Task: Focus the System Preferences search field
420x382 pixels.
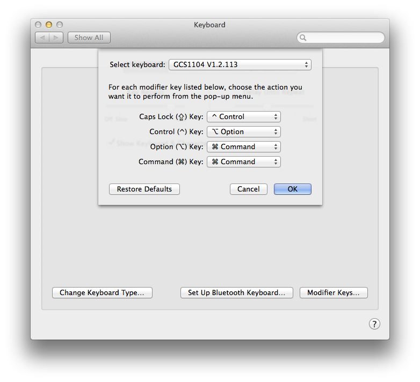Action: click(341, 38)
